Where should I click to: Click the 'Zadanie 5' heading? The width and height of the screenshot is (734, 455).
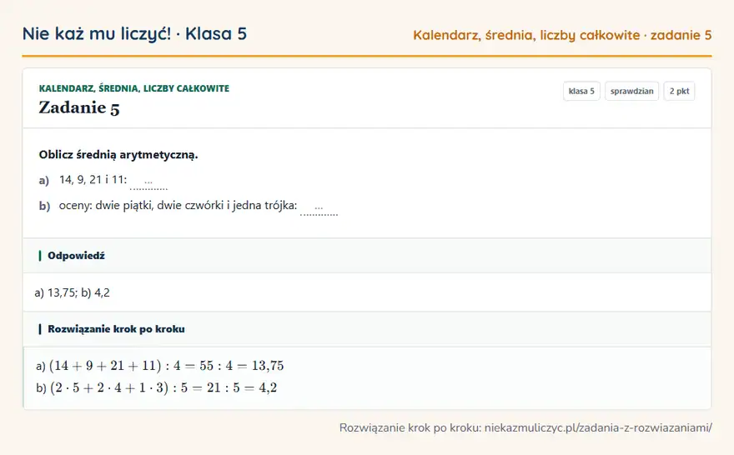tap(79, 108)
